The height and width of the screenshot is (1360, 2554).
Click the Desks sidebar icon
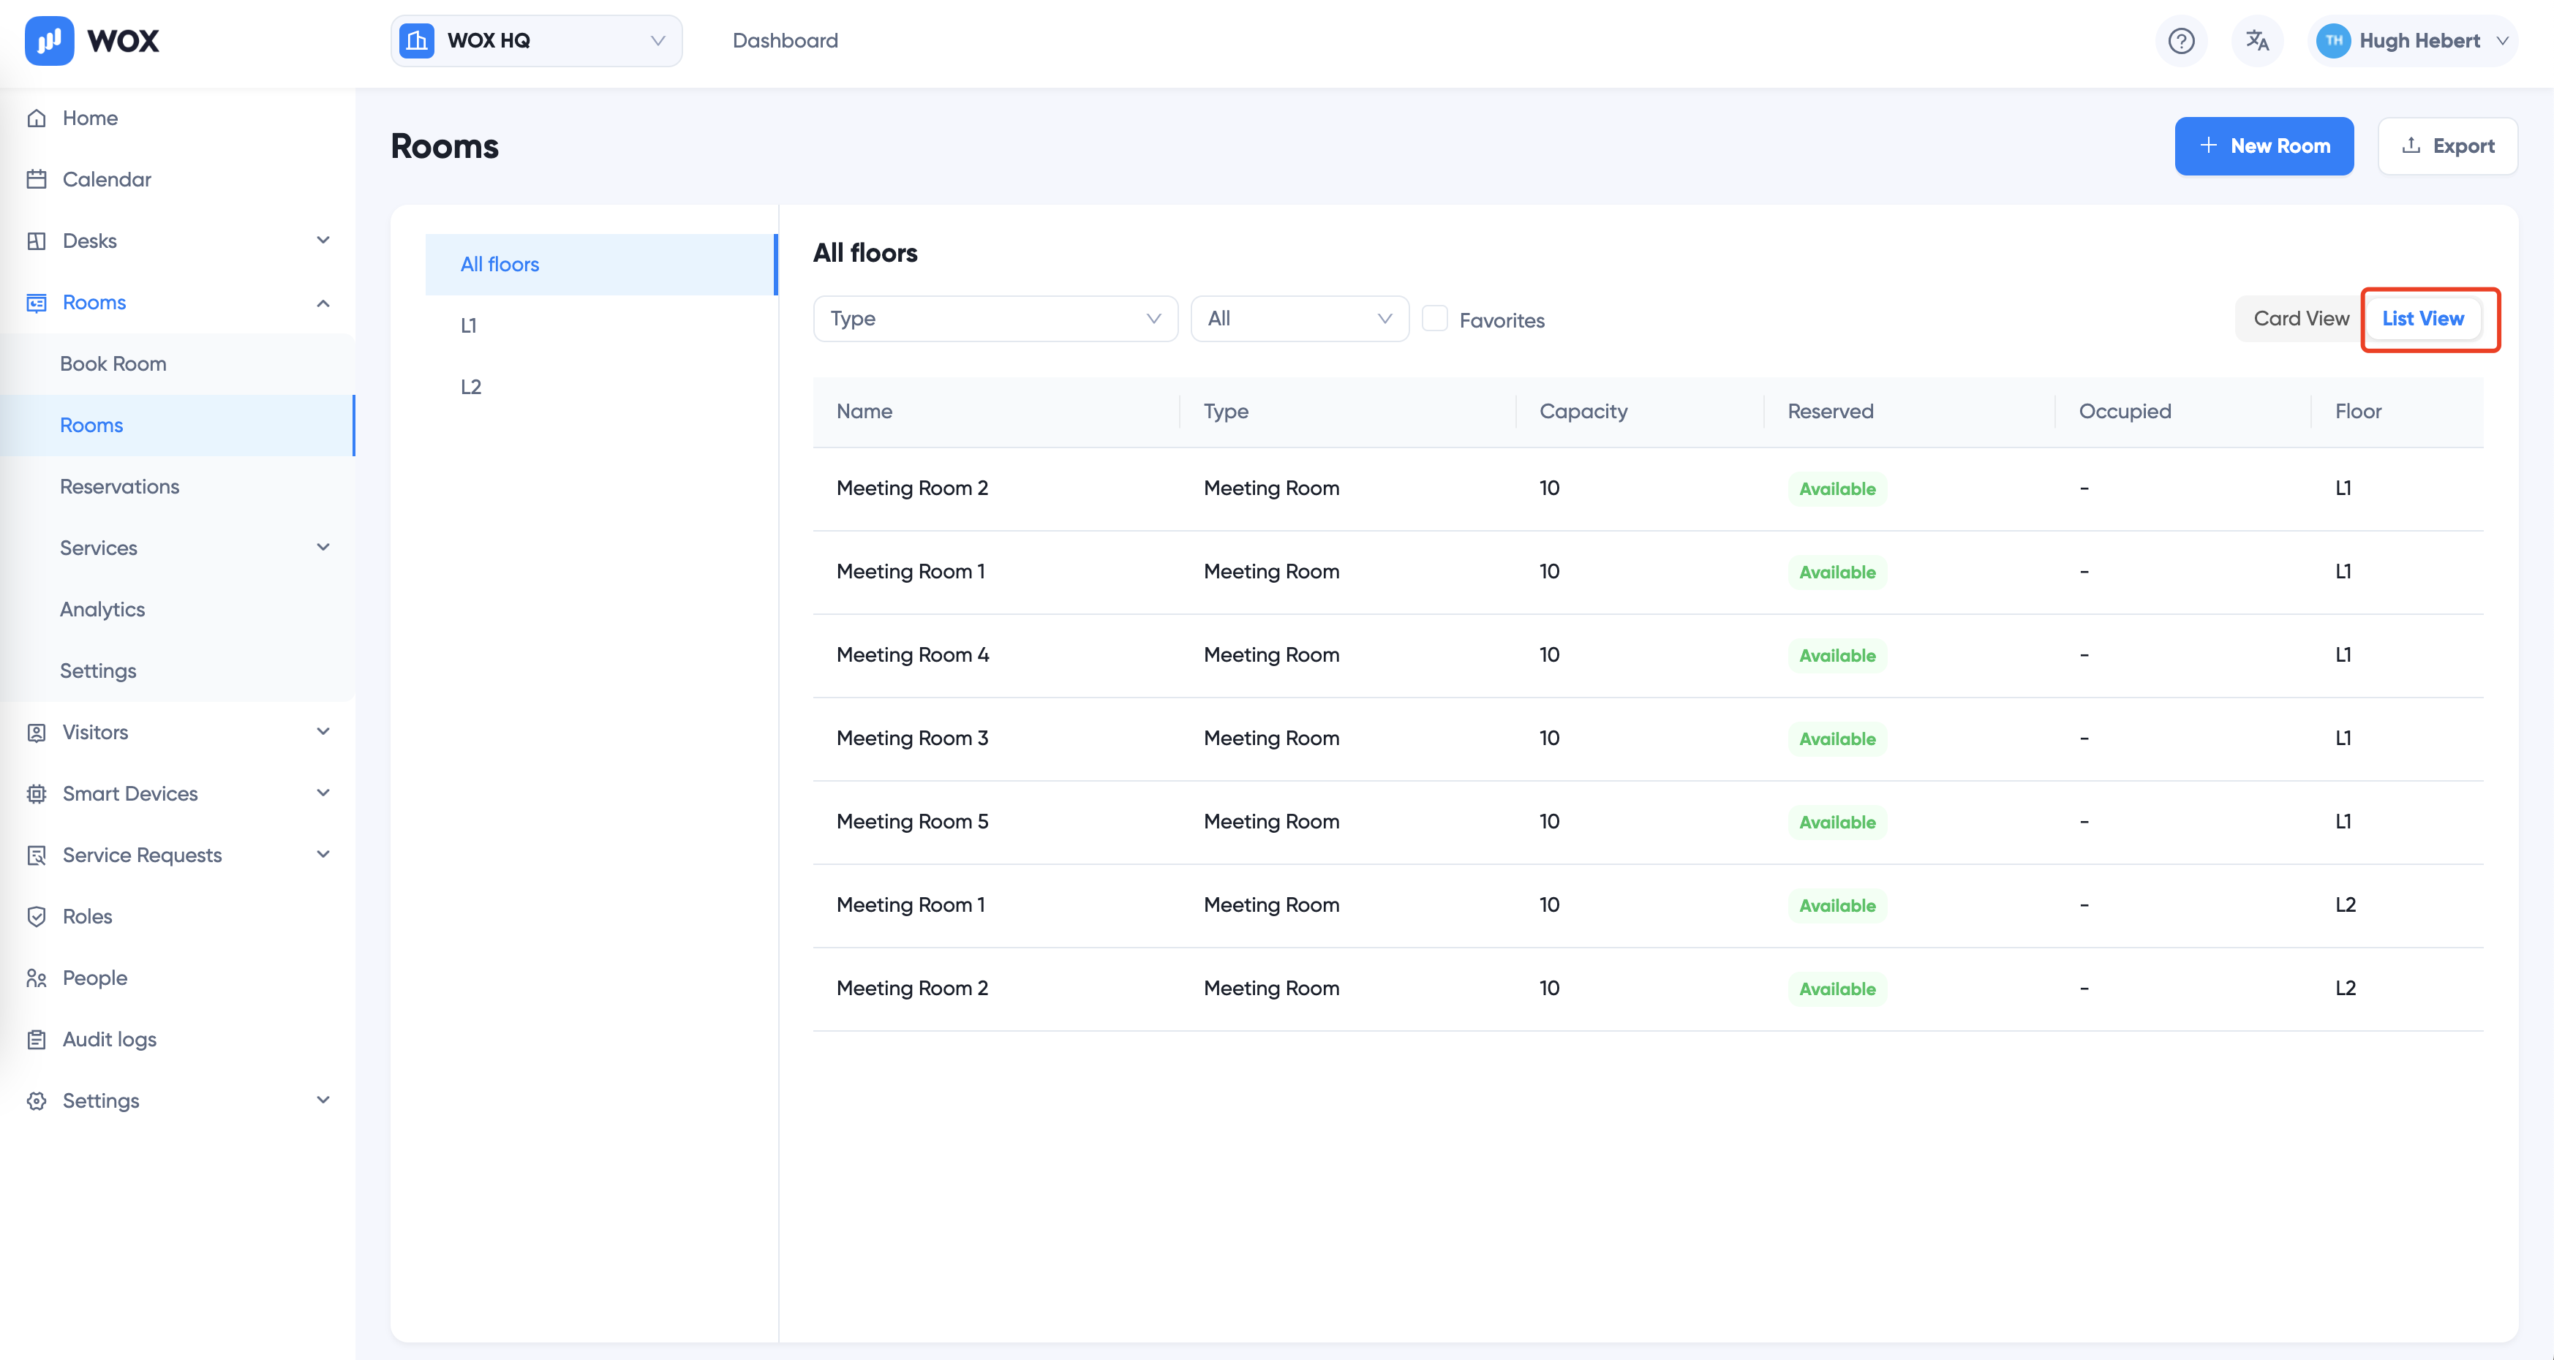[37, 241]
